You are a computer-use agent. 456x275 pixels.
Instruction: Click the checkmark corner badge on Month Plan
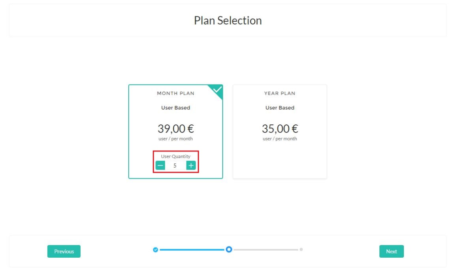pyautogui.click(x=217, y=90)
